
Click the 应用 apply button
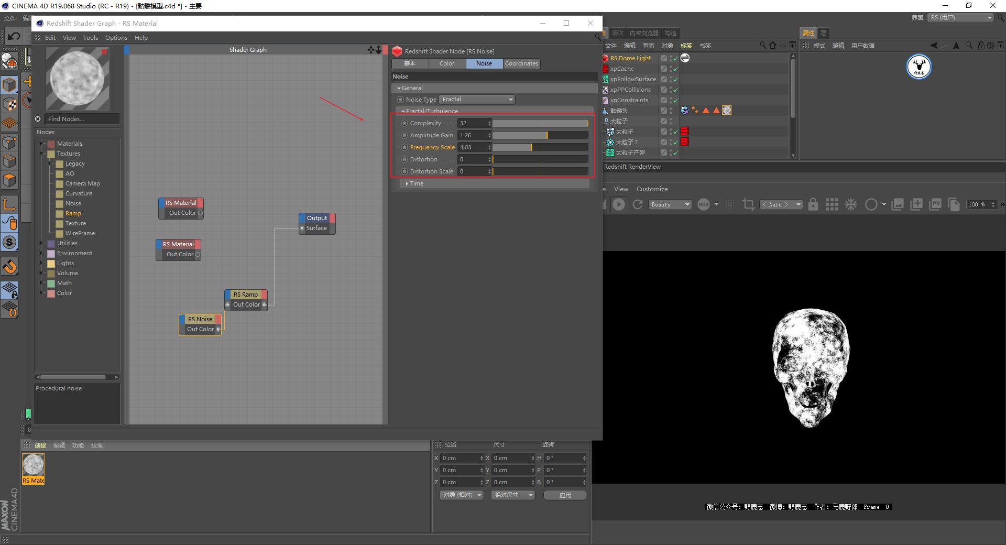click(x=564, y=495)
